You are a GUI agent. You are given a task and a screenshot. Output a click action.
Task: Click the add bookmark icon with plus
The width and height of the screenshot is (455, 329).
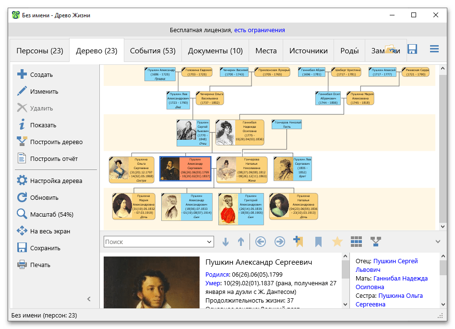(x=298, y=242)
